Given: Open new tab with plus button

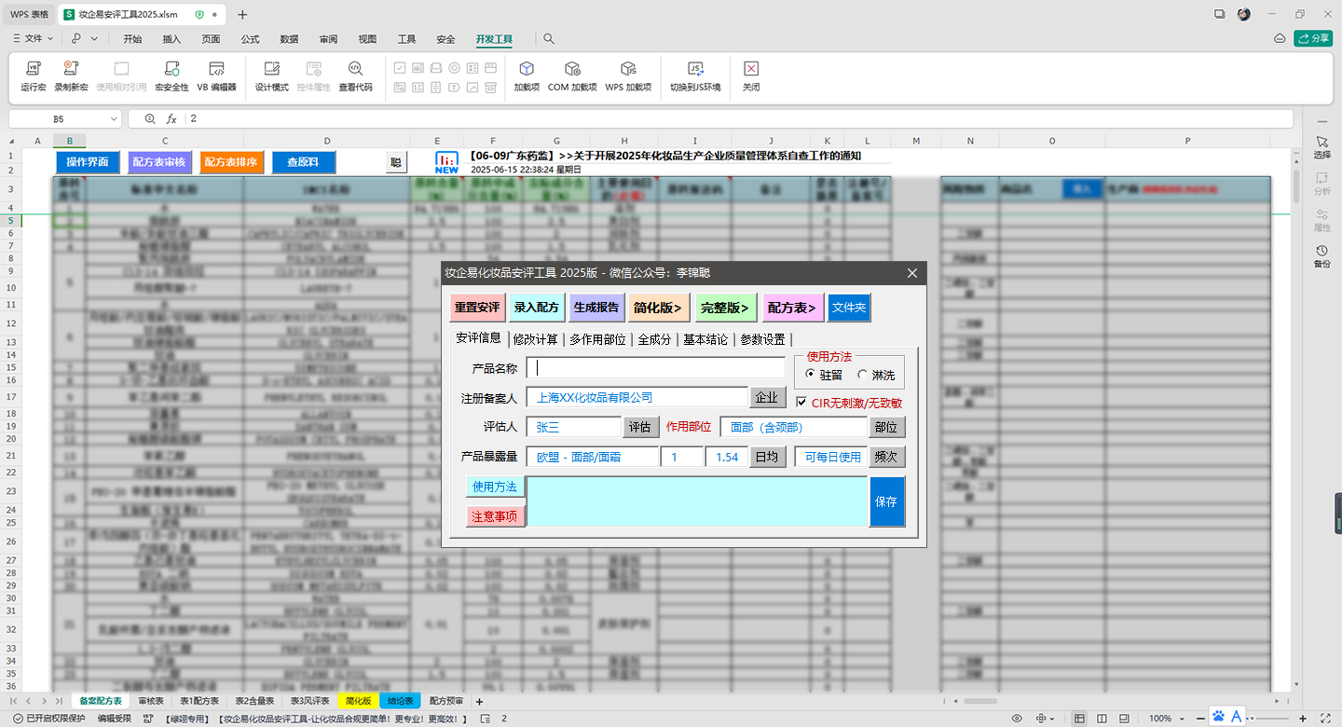Looking at the screenshot, I should tap(242, 14).
